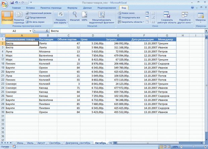Go to next sheet tab arrow
Viewport: 208px width, 149px height.
tap(8, 143)
